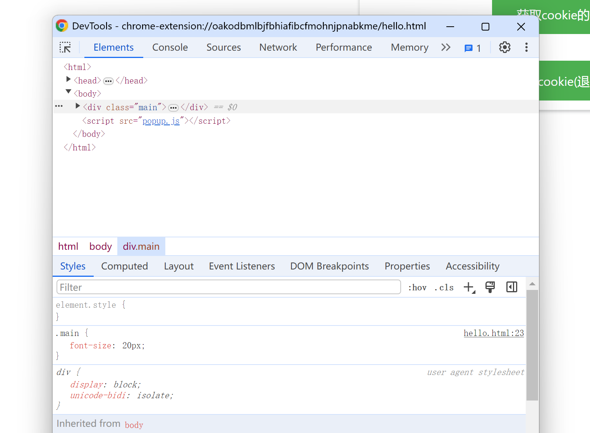
Task: Toggle rendering emulations paintbrush icon
Action: [490, 287]
